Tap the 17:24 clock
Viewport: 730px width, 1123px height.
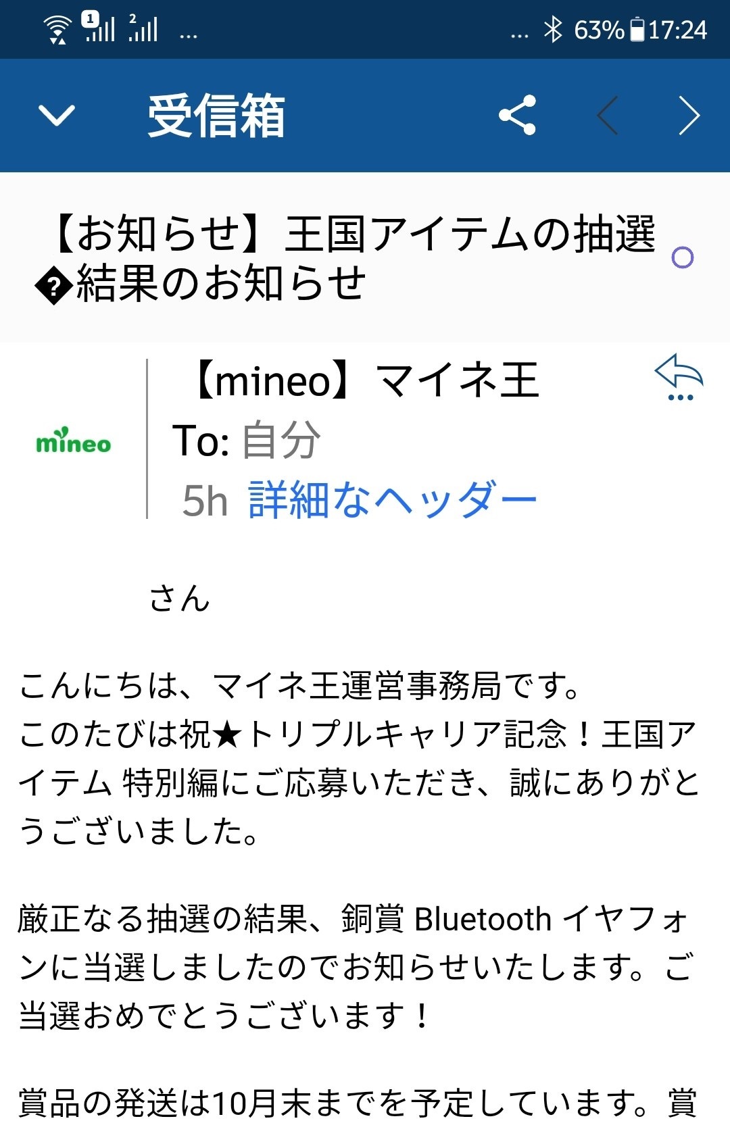(678, 30)
